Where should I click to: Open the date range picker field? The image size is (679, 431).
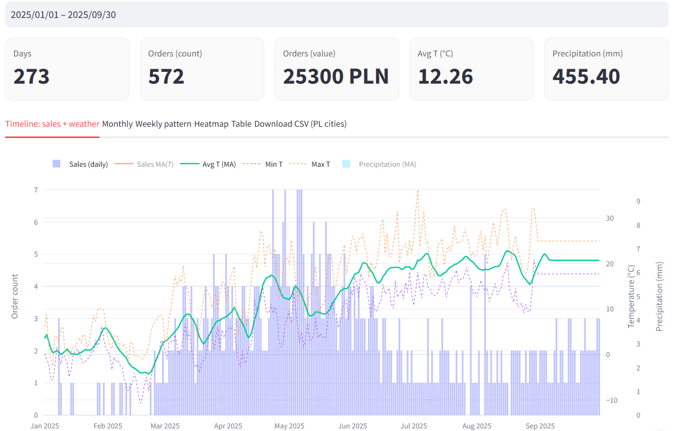click(x=336, y=15)
